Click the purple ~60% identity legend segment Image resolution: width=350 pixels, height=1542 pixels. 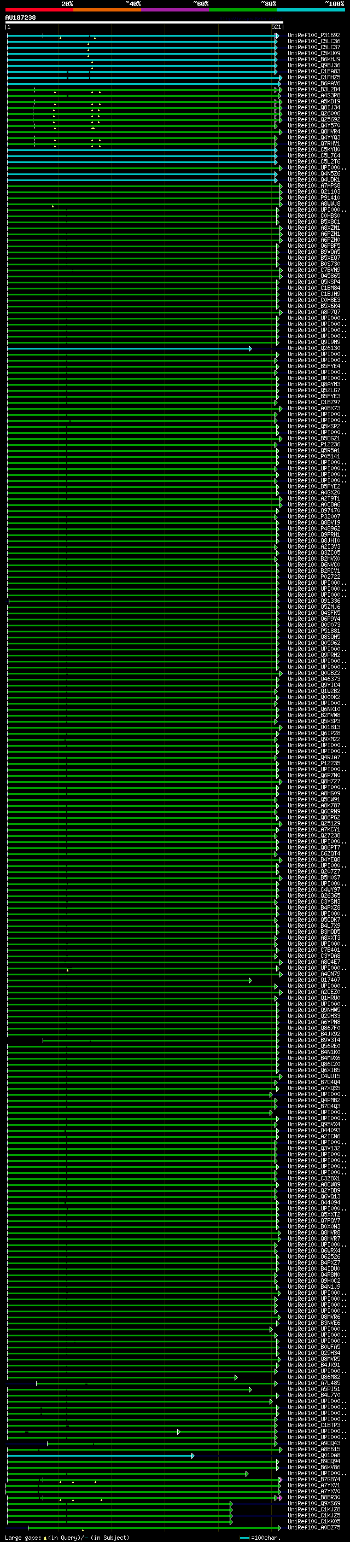pos(174,10)
